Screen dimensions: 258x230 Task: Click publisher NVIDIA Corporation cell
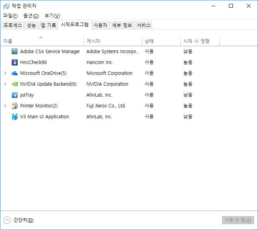tap(107, 84)
